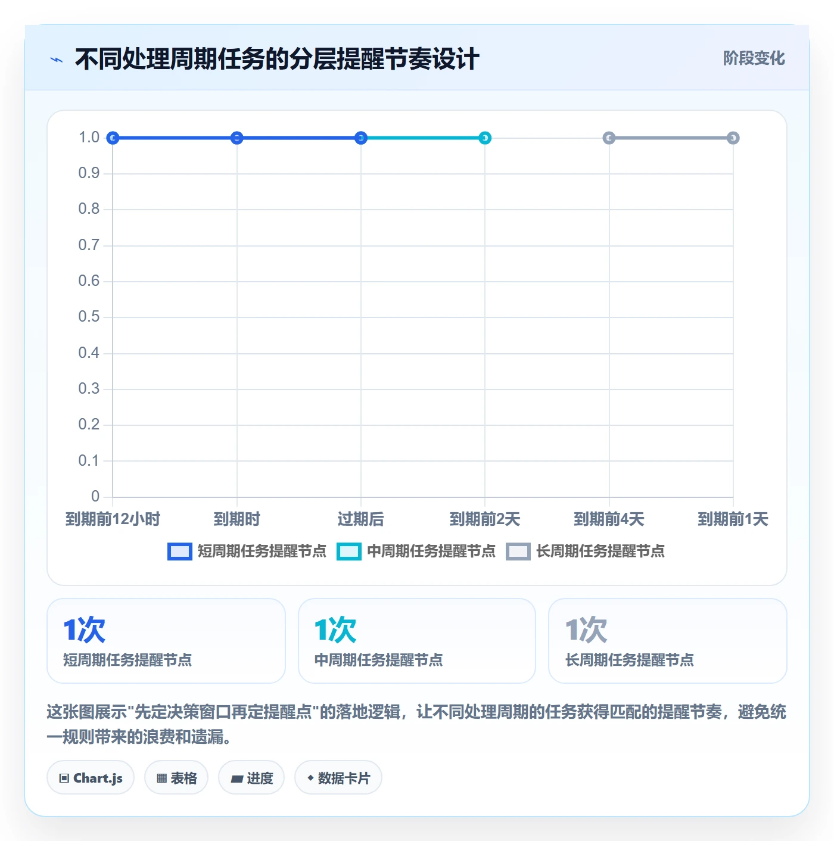Click the 0.5 y-axis value

point(89,317)
